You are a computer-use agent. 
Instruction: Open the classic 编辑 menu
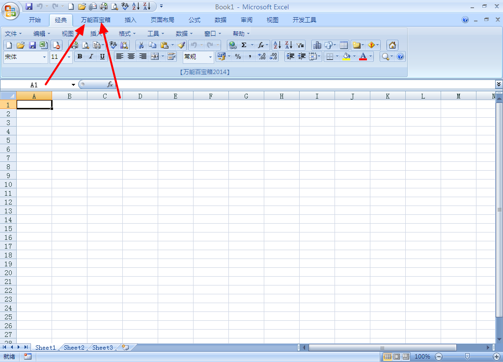[x=42, y=34]
